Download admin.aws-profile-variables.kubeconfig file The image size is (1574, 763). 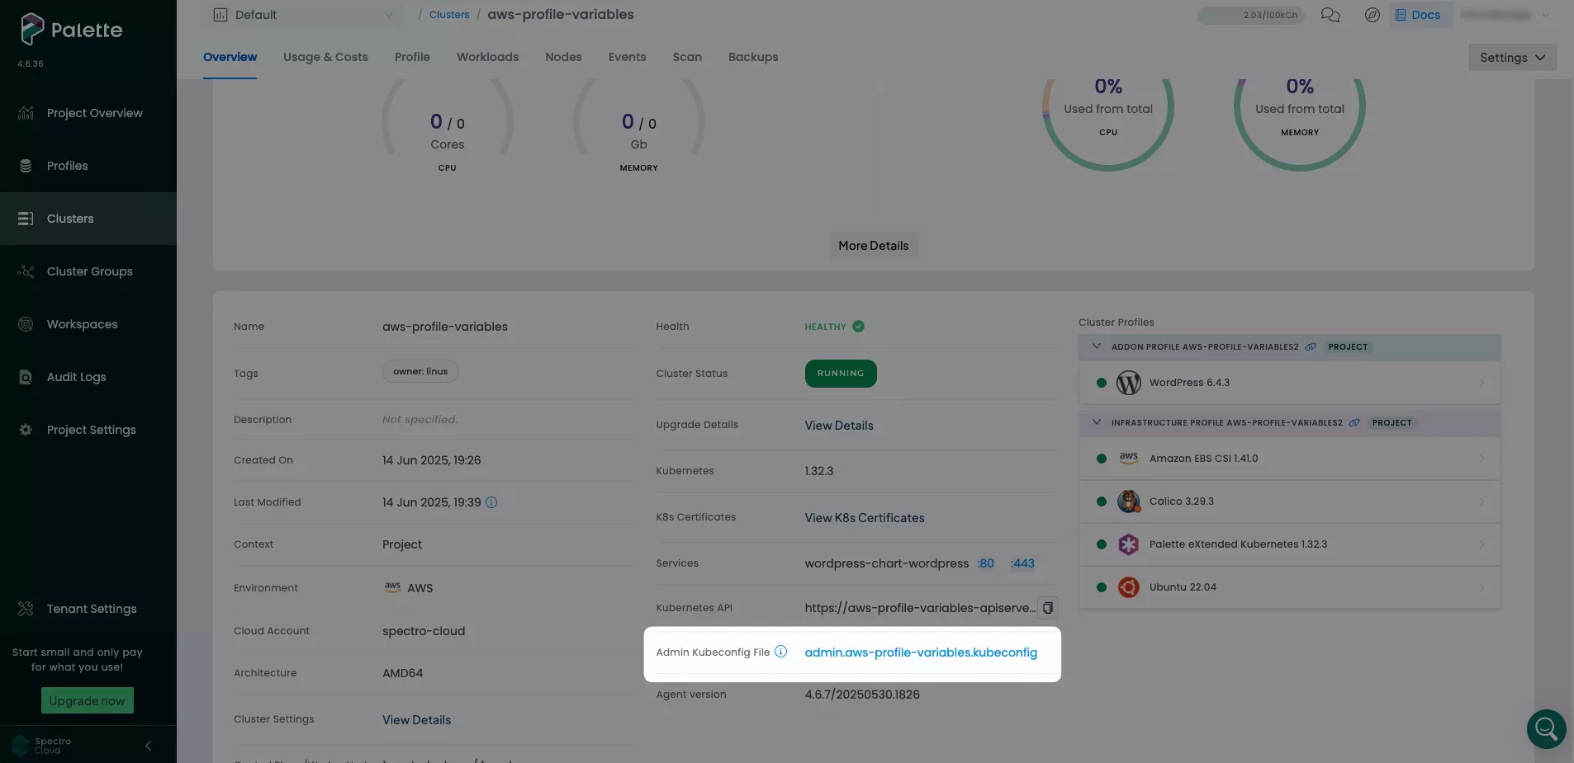click(x=921, y=652)
